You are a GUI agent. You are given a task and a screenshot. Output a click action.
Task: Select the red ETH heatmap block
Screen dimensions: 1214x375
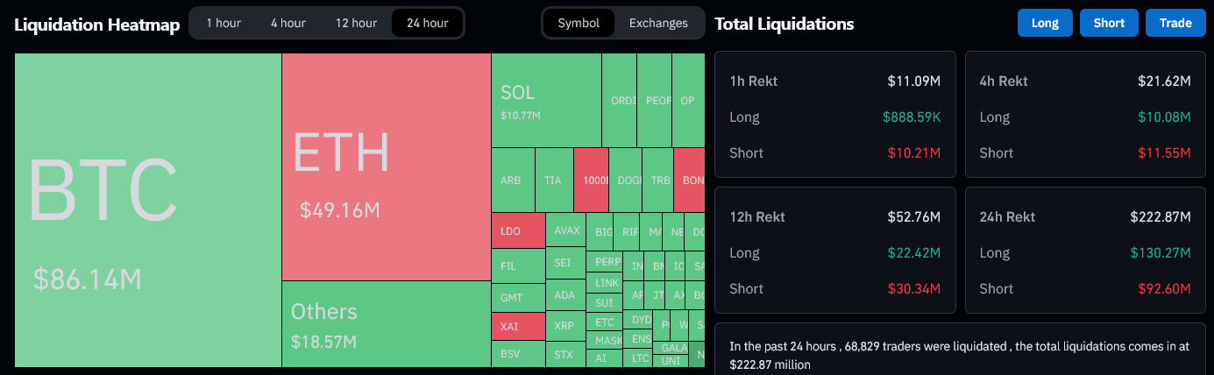[x=386, y=166]
